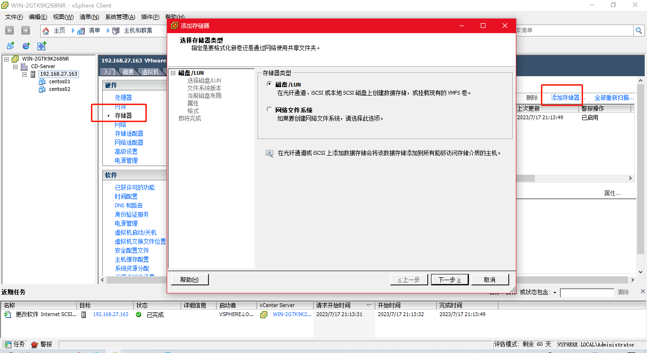The image size is (647, 353).
Task: Click the new resource pool toolbar icon
Action: pos(26,46)
